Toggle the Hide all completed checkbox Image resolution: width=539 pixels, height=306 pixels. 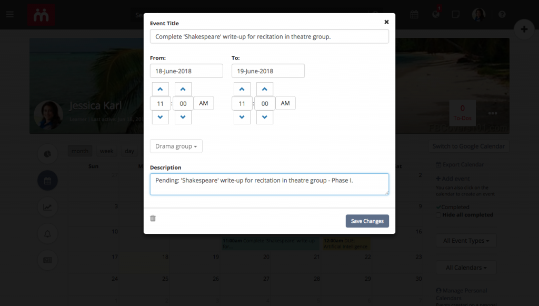click(x=438, y=215)
